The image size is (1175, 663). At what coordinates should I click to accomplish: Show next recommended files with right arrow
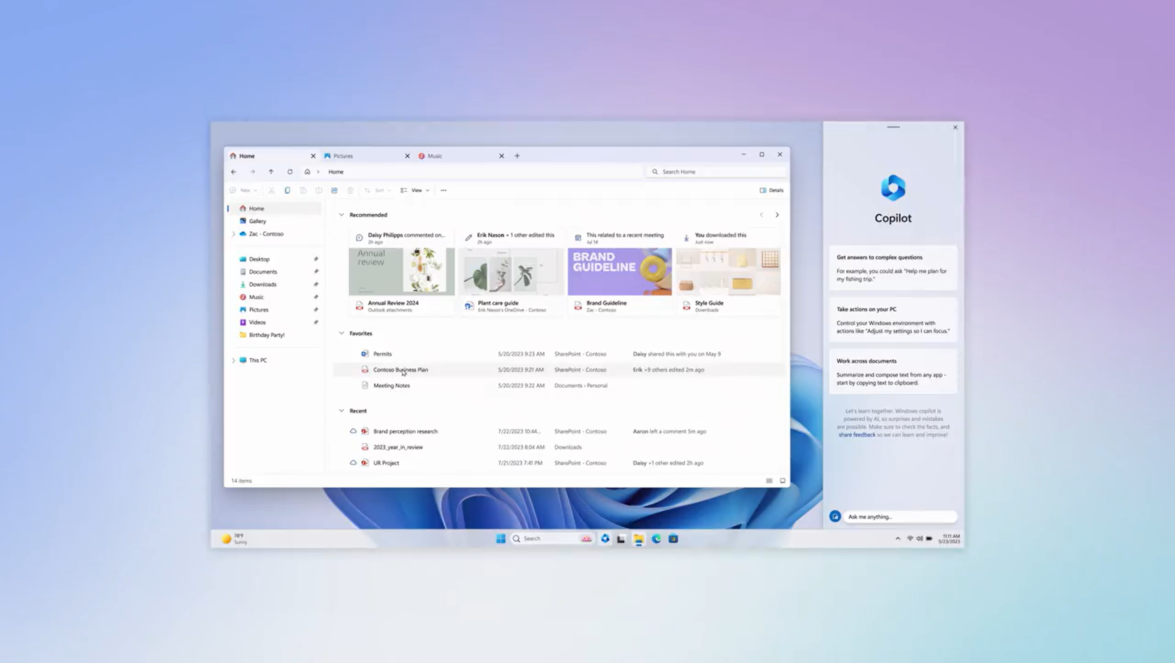777,215
